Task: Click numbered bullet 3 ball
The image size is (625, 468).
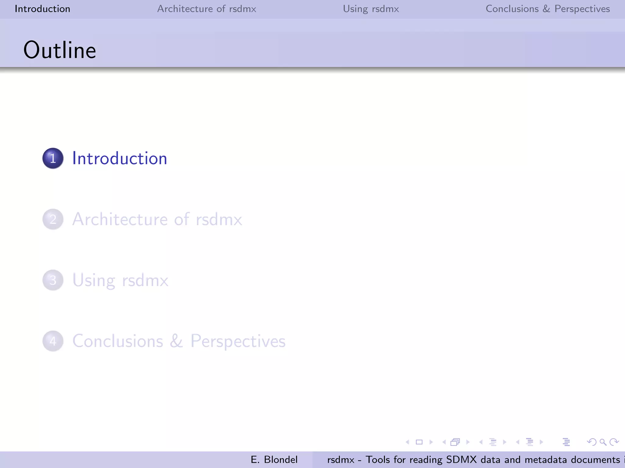Action: (53, 280)
